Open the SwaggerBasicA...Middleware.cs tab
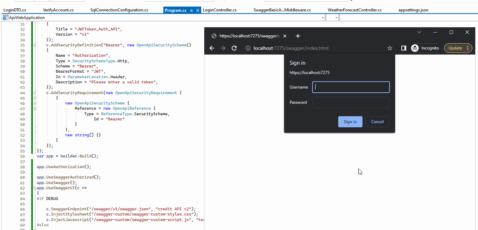The width and height of the screenshot is (478, 230). tap(282, 10)
